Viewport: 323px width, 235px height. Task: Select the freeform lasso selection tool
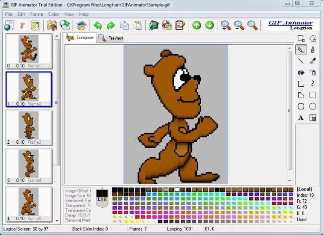click(x=313, y=38)
